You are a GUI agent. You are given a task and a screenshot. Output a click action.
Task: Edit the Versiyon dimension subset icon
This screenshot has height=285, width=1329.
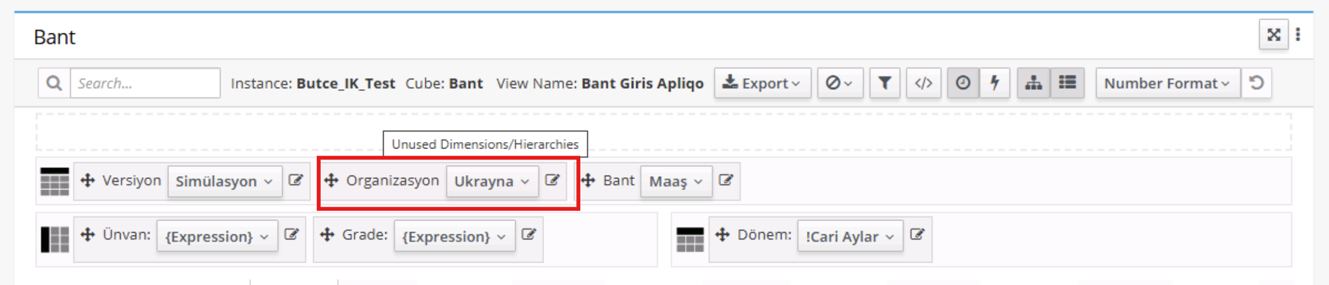coord(295,181)
